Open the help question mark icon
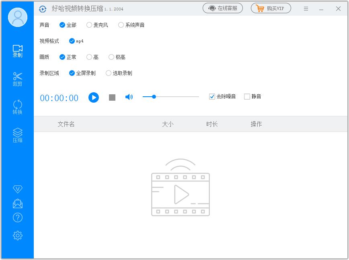349x260 pixels. point(17,217)
